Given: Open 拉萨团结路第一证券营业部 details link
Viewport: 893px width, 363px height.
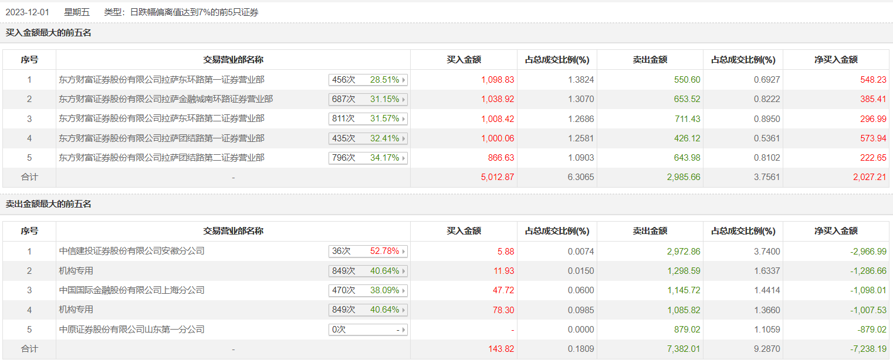Looking at the screenshot, I should (x=162, y=138).
